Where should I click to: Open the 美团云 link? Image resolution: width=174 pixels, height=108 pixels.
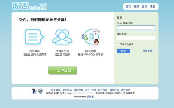(90, 97)
